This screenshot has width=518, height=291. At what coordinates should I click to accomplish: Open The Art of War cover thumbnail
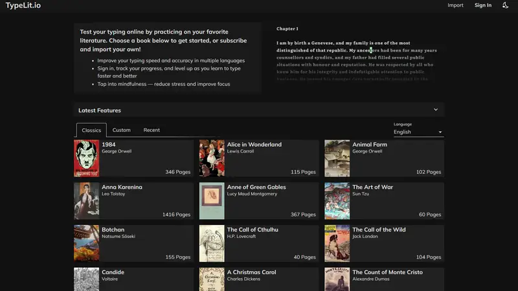(x=337, y=201)
